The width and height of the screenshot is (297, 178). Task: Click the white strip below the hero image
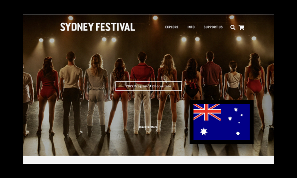pyautogui.click(x=148, y=160)
